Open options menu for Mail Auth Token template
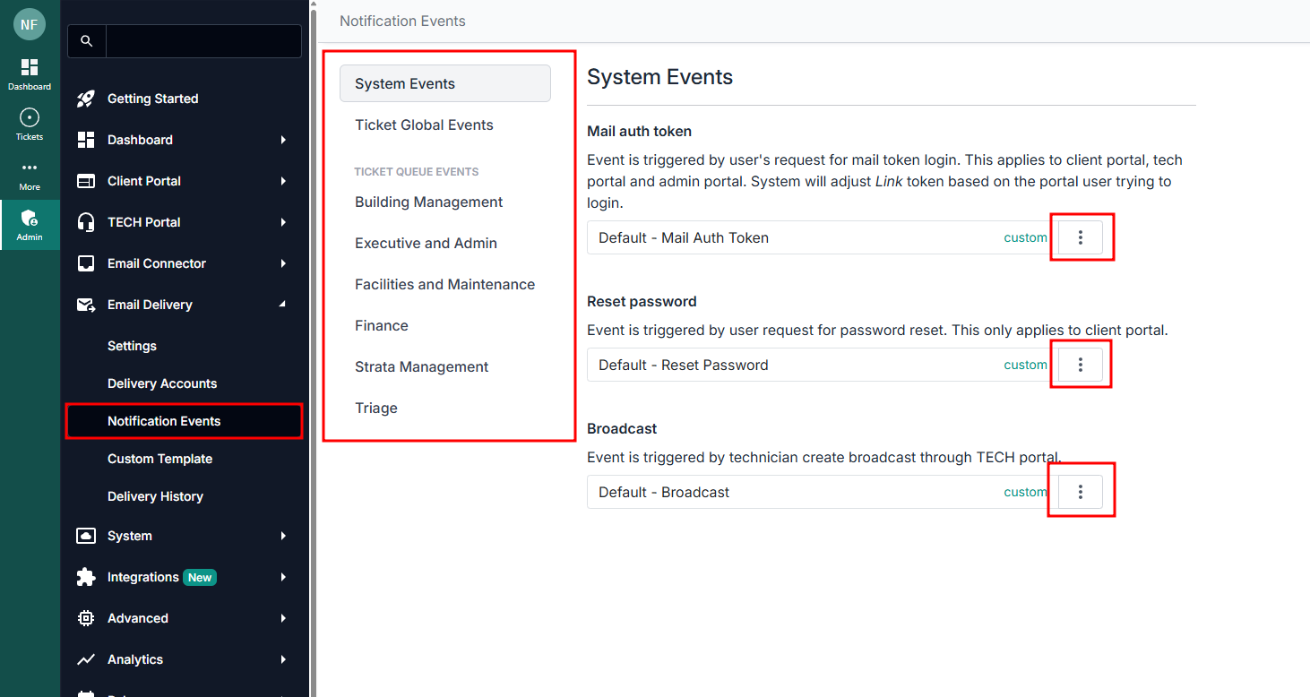 (x=1081, y=237)
